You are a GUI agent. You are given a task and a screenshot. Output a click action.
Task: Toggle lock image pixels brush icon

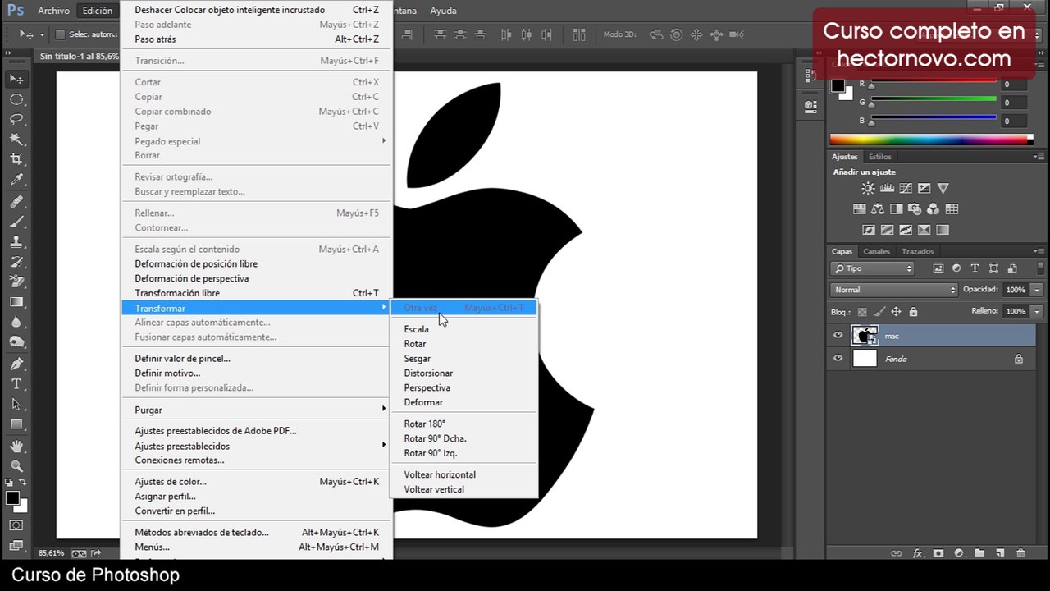coord(879,312)
